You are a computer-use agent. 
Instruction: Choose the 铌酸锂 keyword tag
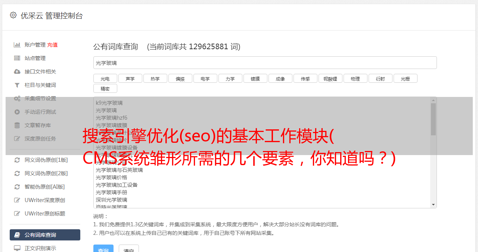(x=330, y=78)
